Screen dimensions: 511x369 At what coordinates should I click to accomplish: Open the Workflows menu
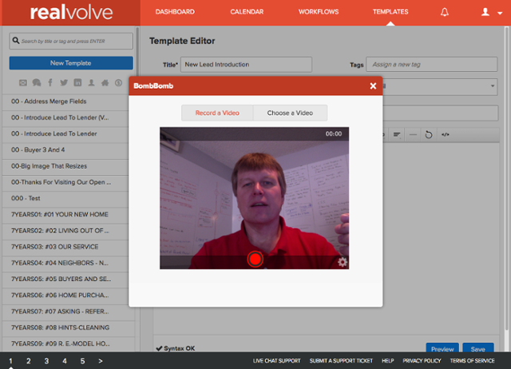click(x=319, y=12)
